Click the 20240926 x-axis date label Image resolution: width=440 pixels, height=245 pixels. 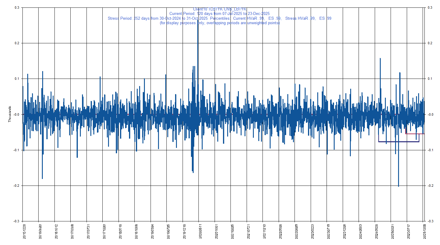point(377,232)
